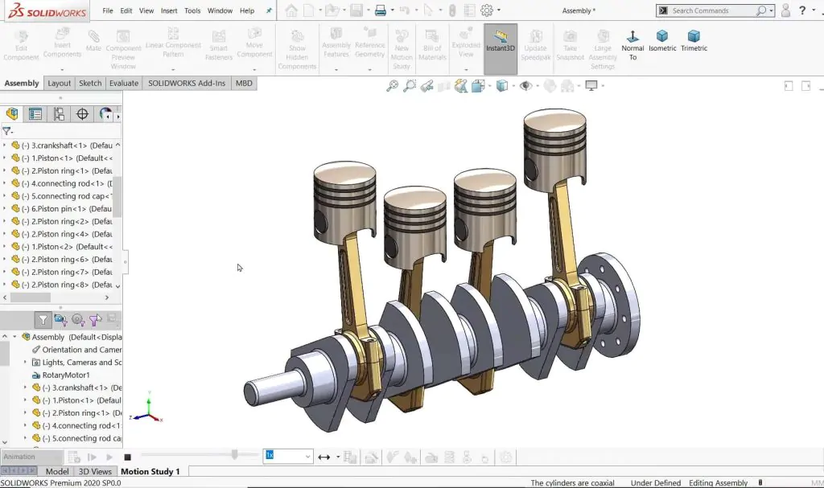The image size is (824, 488).
Task: Open the Animation study type dropdown
Action: pyautogui.click(x=32, y=457)
